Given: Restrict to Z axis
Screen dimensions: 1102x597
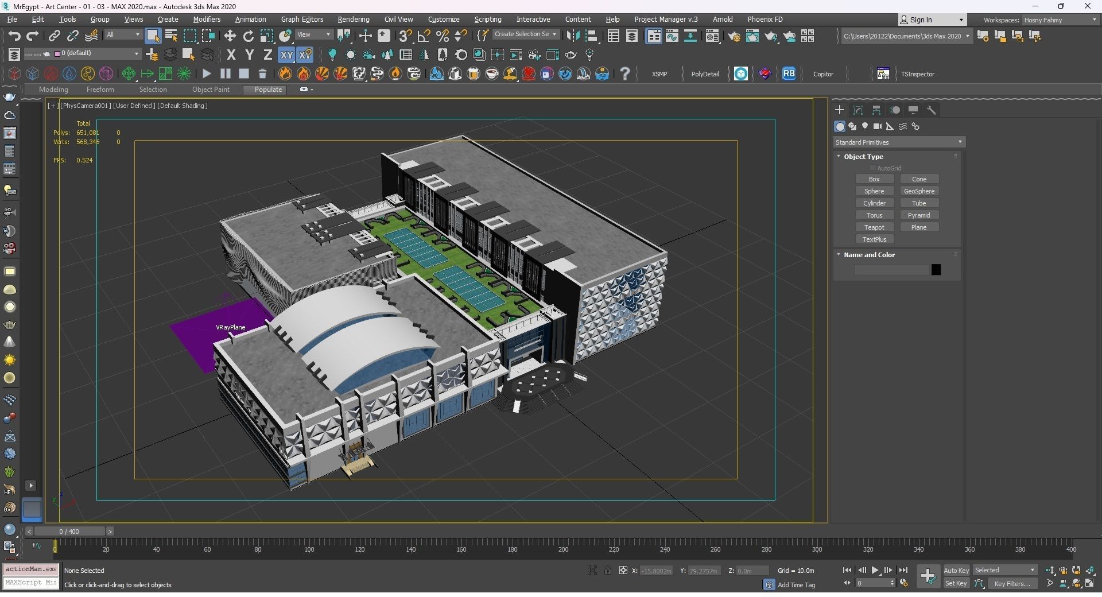Looking at the screenshot, I should [267, 55].
